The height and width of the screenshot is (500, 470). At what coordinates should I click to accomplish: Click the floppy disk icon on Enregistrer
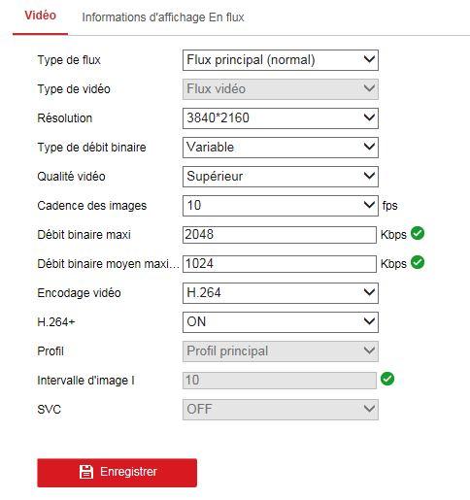tap(86, 472)
